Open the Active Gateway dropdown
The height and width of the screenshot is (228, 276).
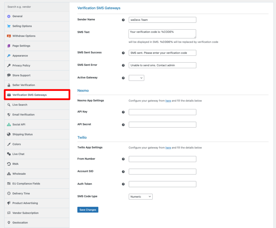(x=136, y=78)
